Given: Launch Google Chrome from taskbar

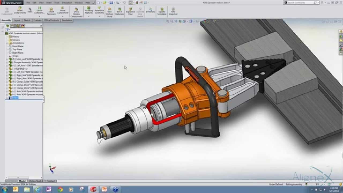Looking at the screenshot, I should [60, 189].
